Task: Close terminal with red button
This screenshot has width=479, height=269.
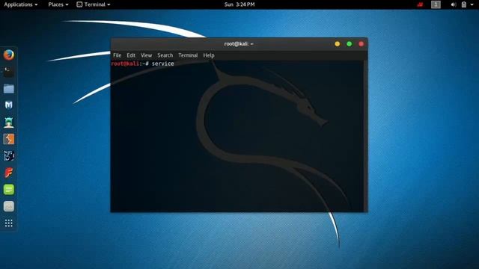Action: (x=361, y=44)
